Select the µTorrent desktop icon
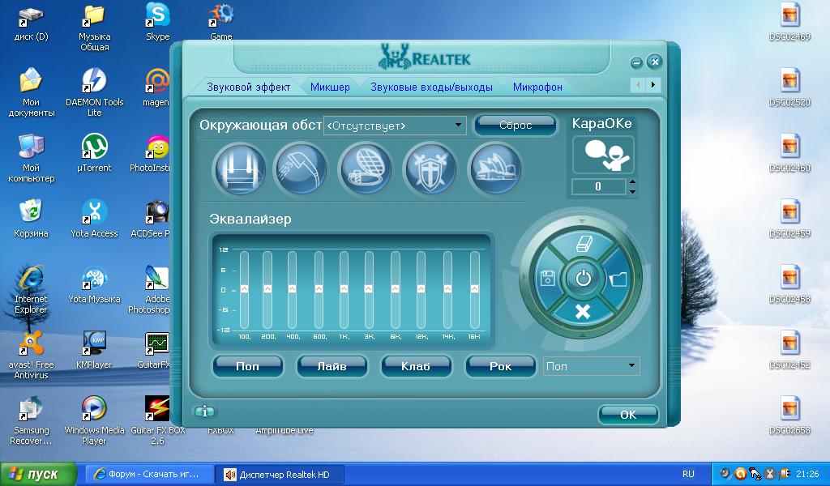The width and height of the screenshot is (830, 486). click(x=94, y=153)
